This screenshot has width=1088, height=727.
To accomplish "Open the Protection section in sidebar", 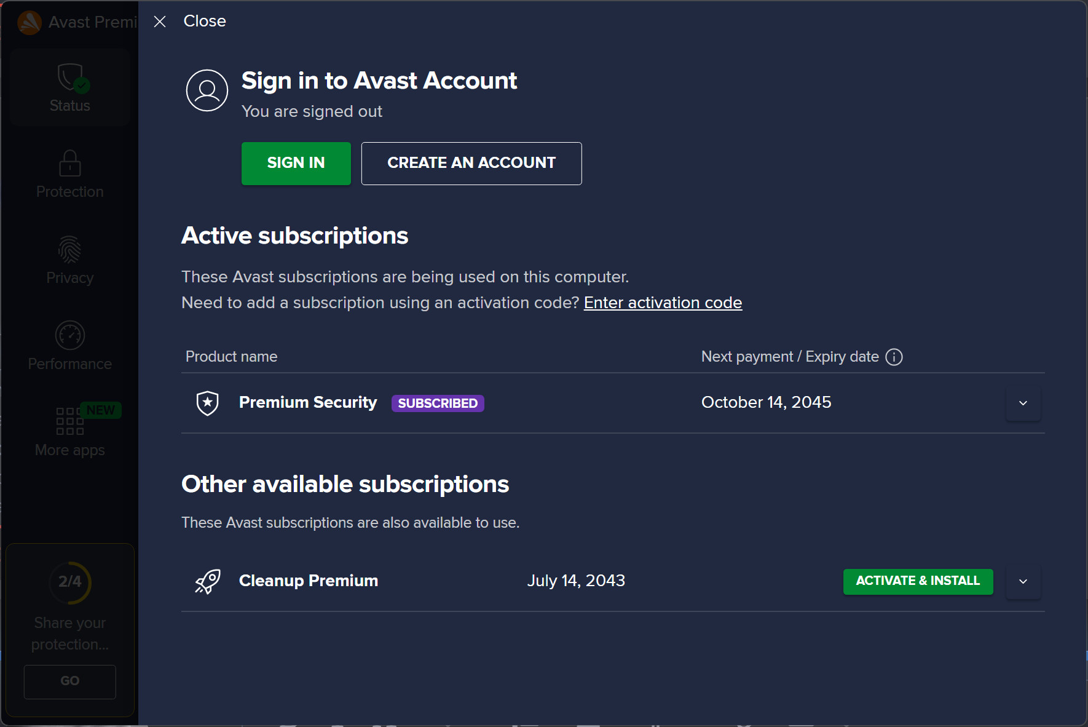I will (x=70, y=174).
